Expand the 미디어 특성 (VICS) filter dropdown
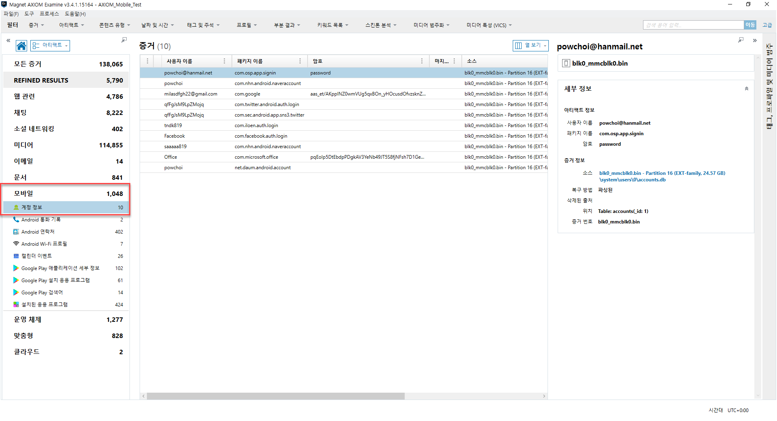 (489, 25)
